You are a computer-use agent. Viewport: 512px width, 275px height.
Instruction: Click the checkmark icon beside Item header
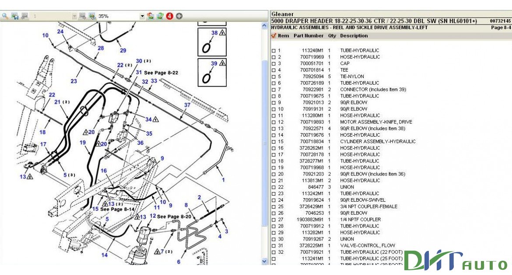pyautogui.click(x=274, y=35)
